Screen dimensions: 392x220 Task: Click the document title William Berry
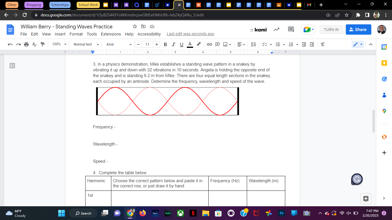click(x=67, y=27)
